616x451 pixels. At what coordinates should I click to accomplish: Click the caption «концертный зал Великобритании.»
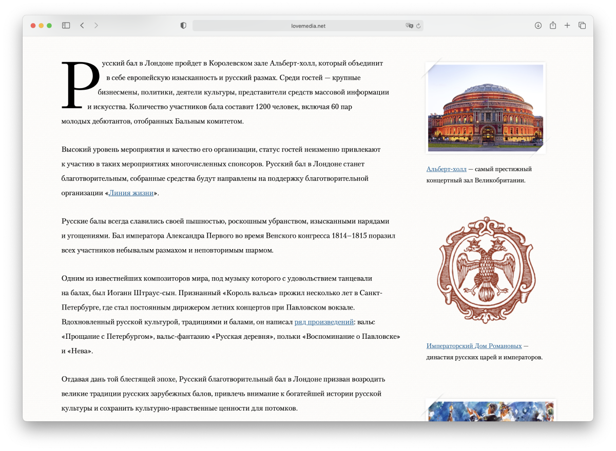(476, 180)
